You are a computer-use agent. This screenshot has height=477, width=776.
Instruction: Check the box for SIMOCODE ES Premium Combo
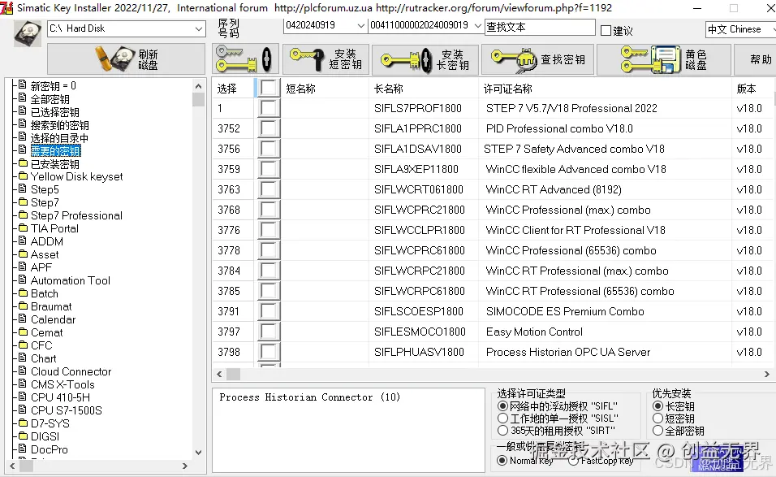[x=268, y=311]
